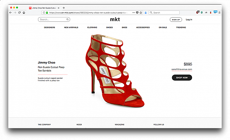
Task: Click the Jimmy Choo brand heading
Action: 46,62
